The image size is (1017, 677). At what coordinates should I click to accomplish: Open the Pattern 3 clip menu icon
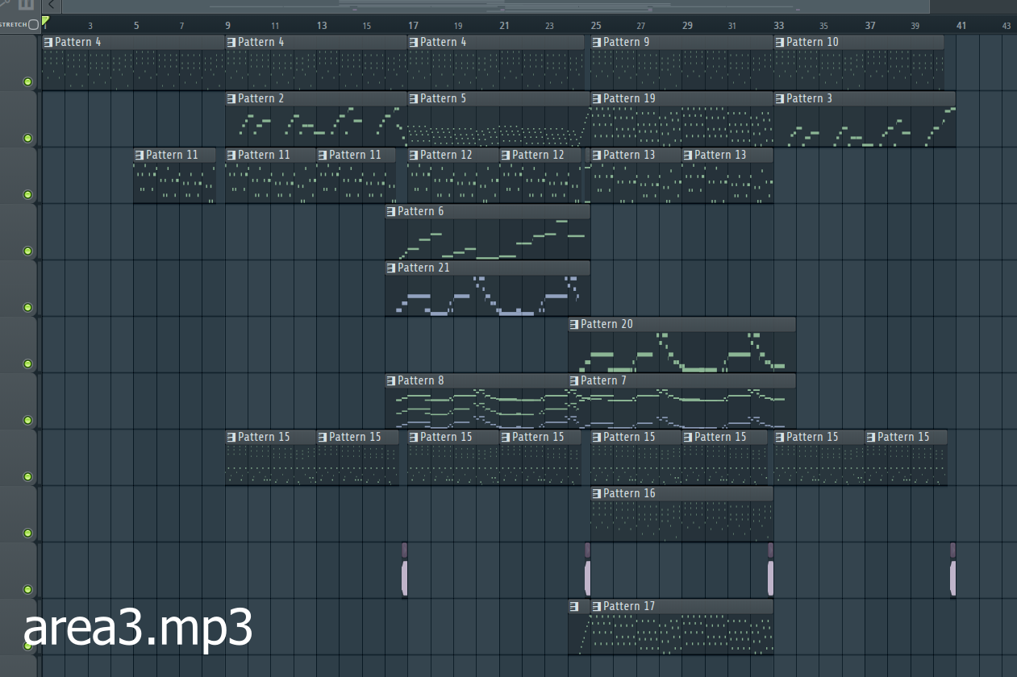point(780,98)
